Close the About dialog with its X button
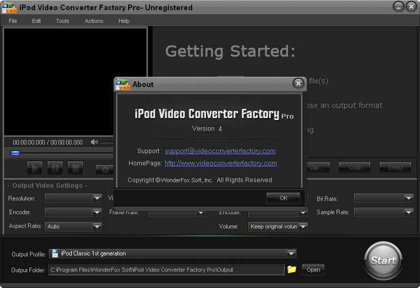 pos(298,83)
